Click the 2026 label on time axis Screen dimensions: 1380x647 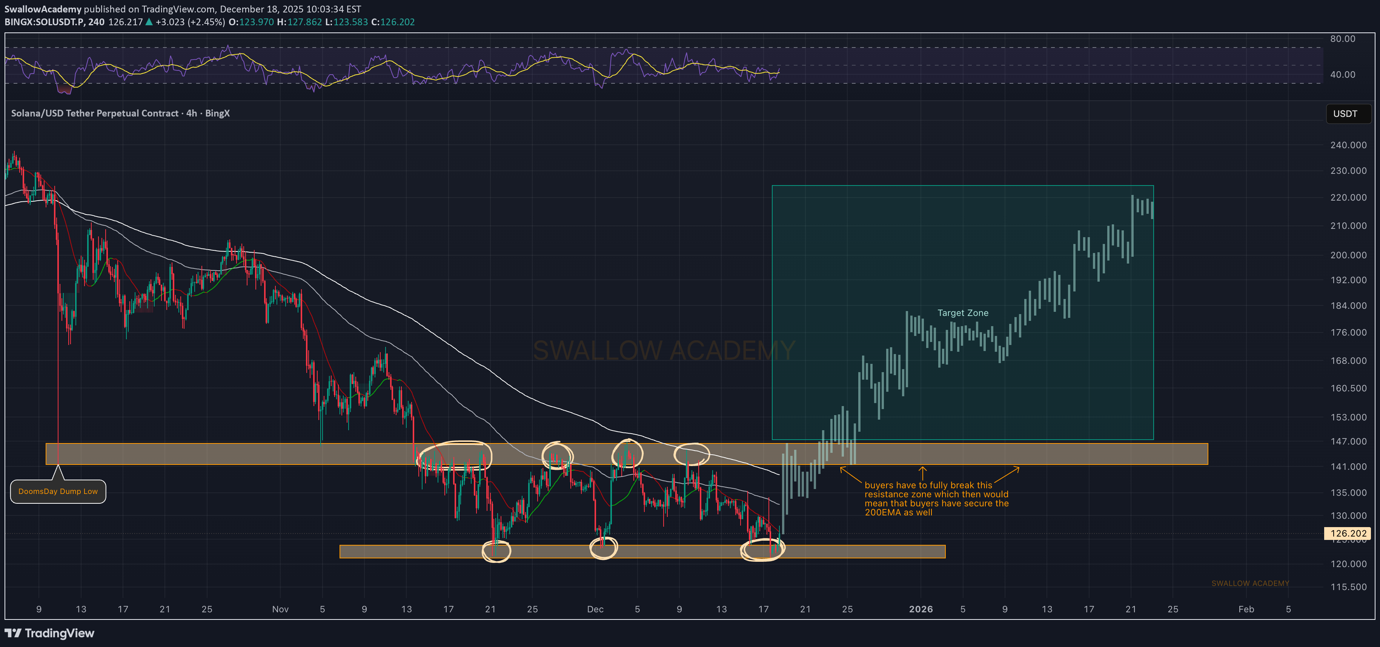[921, 609]
